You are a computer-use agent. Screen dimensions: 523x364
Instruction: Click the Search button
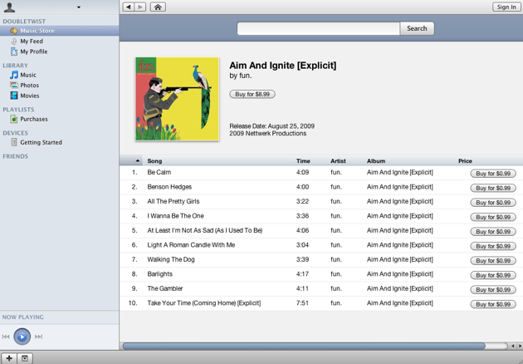point(417,28)
